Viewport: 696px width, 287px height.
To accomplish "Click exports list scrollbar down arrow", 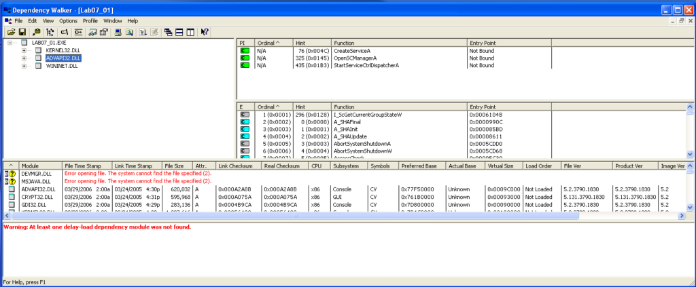I will point(689,154).
